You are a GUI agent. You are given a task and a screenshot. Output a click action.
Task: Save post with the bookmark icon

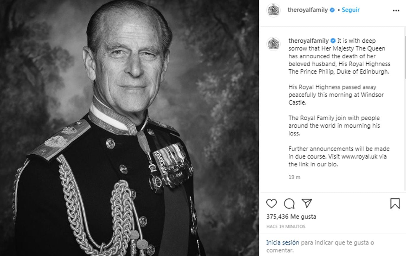[395, 204]
